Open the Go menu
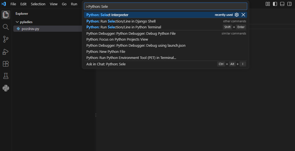The width and height of the screenshot is (295, 151). [x=64, y=4]
